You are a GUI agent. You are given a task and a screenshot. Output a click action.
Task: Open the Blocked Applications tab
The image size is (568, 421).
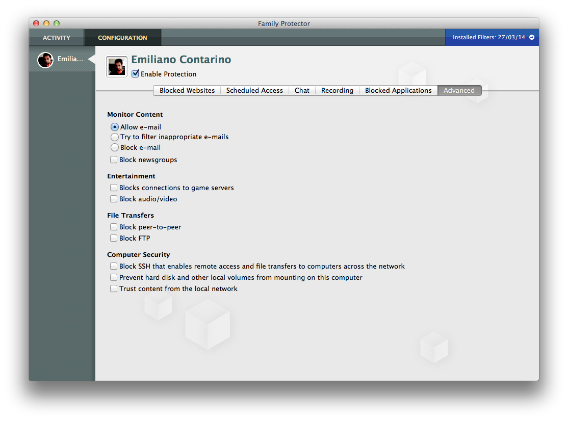click(x=398, y=91)
